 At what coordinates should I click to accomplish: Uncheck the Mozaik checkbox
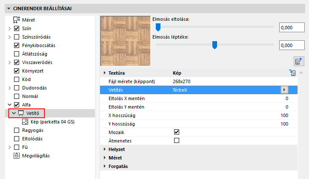pyautogui.click(x=177, y=132)
